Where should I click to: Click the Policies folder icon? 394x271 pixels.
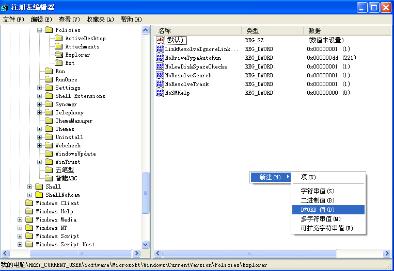(49, 30)
